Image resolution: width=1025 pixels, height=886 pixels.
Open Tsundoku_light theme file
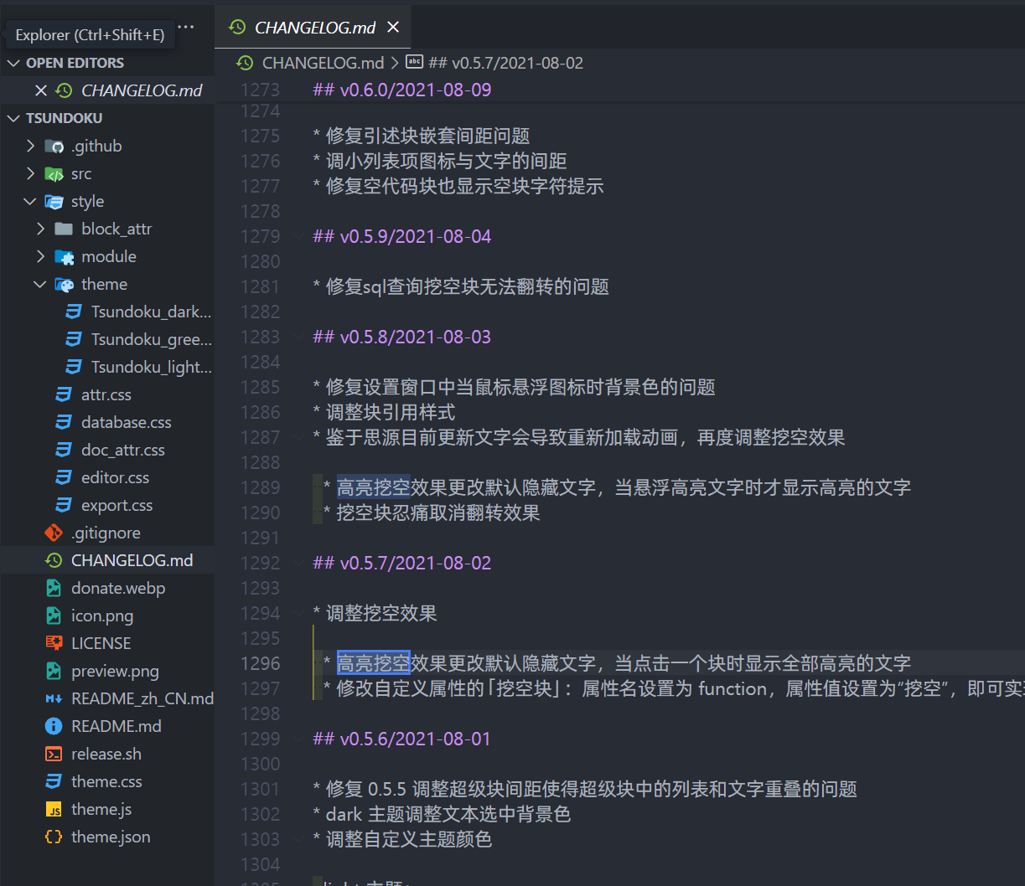pos(151,367)
